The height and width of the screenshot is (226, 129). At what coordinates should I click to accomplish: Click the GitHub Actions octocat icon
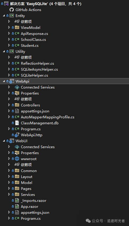12,10
